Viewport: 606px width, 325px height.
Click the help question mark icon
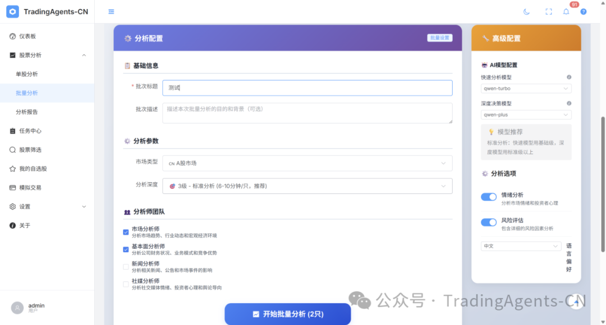click(584, 12)
